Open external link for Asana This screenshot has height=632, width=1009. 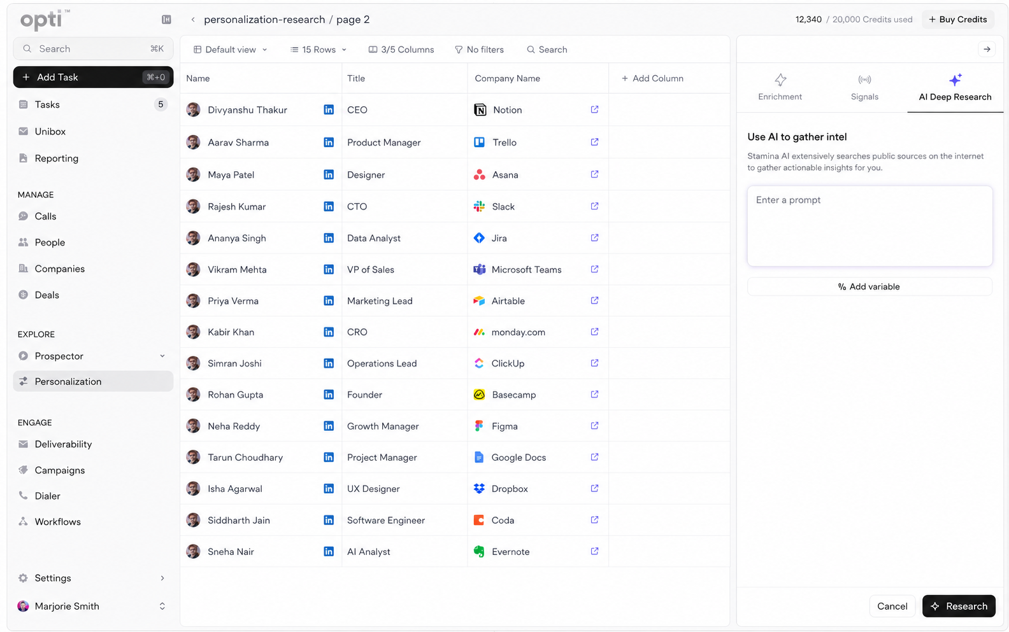(x=594, y=174)
